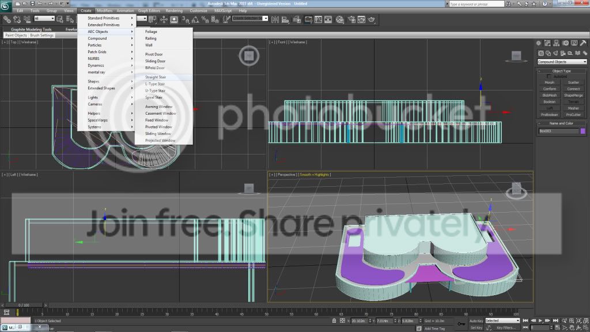Toggle Set Key animation mode
Screen dimensions: 590x332
[x=476, y=328]
